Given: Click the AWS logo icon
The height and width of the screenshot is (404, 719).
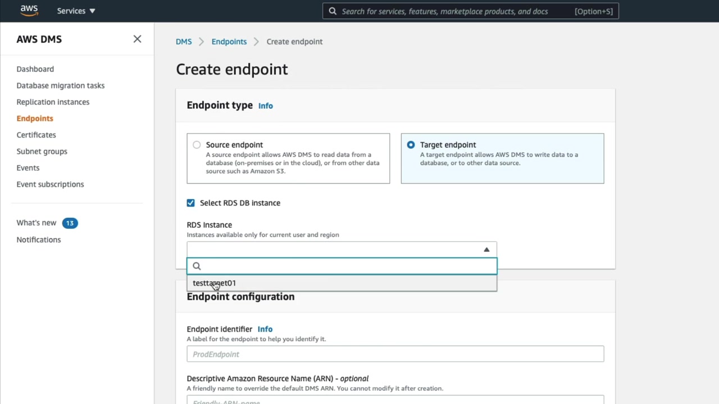Looking at the screenshot, I should click(x=29, y=11).
